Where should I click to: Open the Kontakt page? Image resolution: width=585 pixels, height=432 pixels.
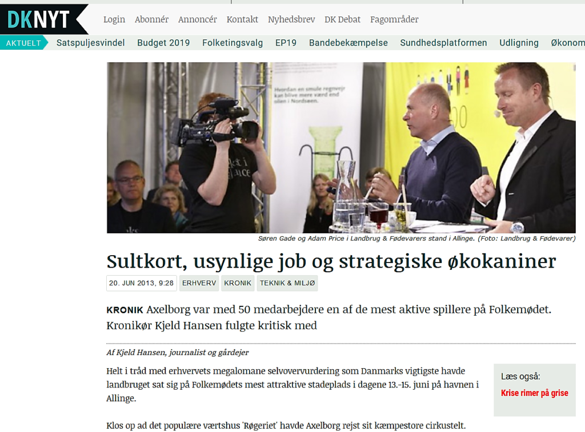pyautogui.click(x=242, y=19)
